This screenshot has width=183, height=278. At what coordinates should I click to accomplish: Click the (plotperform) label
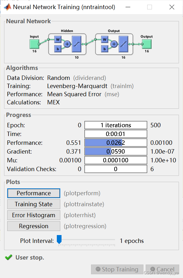click(82, 193)
